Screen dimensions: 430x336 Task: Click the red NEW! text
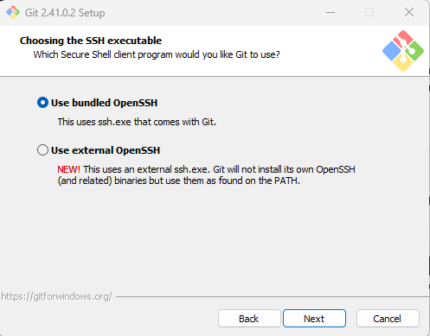click(68, 169)
